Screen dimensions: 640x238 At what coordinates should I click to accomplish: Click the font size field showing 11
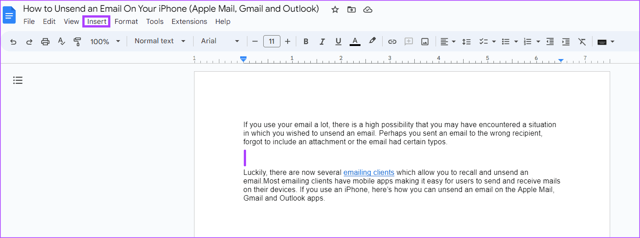pos(271,41)
